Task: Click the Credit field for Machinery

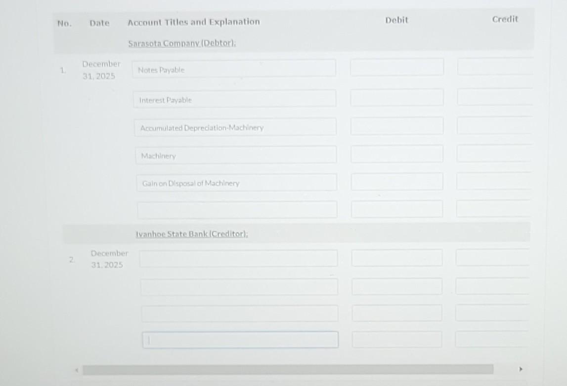Action: pyautogui.click(x=493, y=152)
